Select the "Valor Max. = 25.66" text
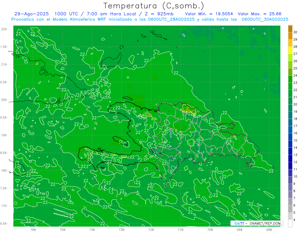This screenshot has width=302, height=233. (x=259, y=14)
